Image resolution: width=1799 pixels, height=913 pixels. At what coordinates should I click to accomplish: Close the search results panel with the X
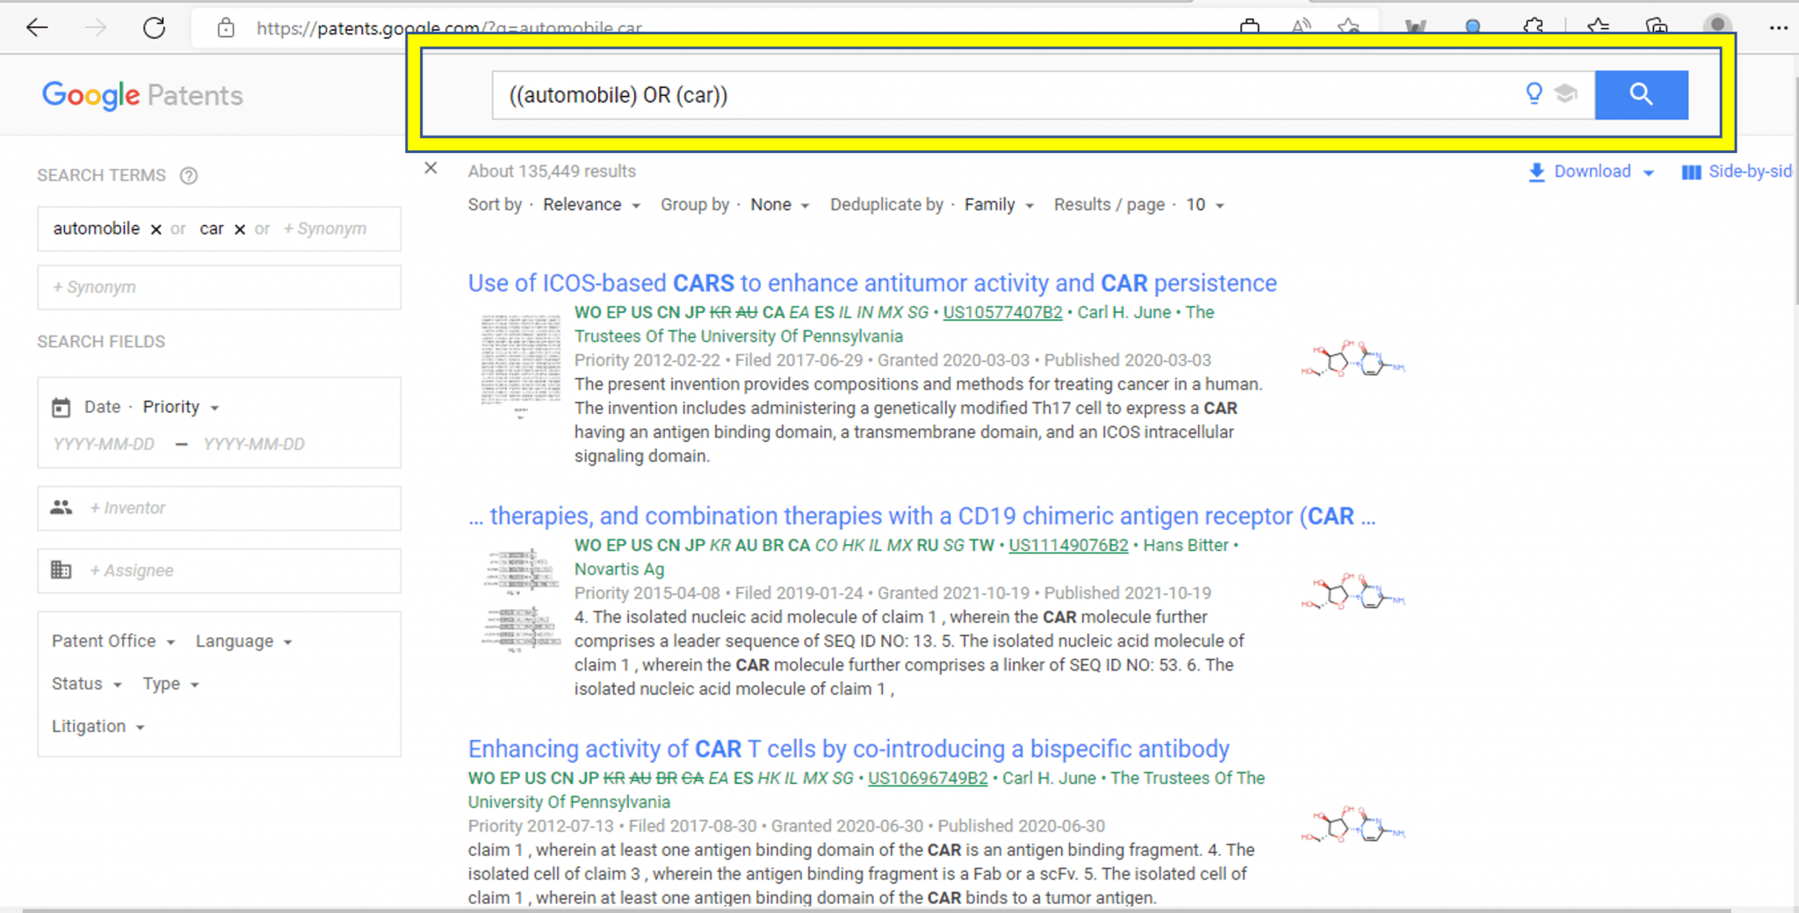click(x=430, y=168)
